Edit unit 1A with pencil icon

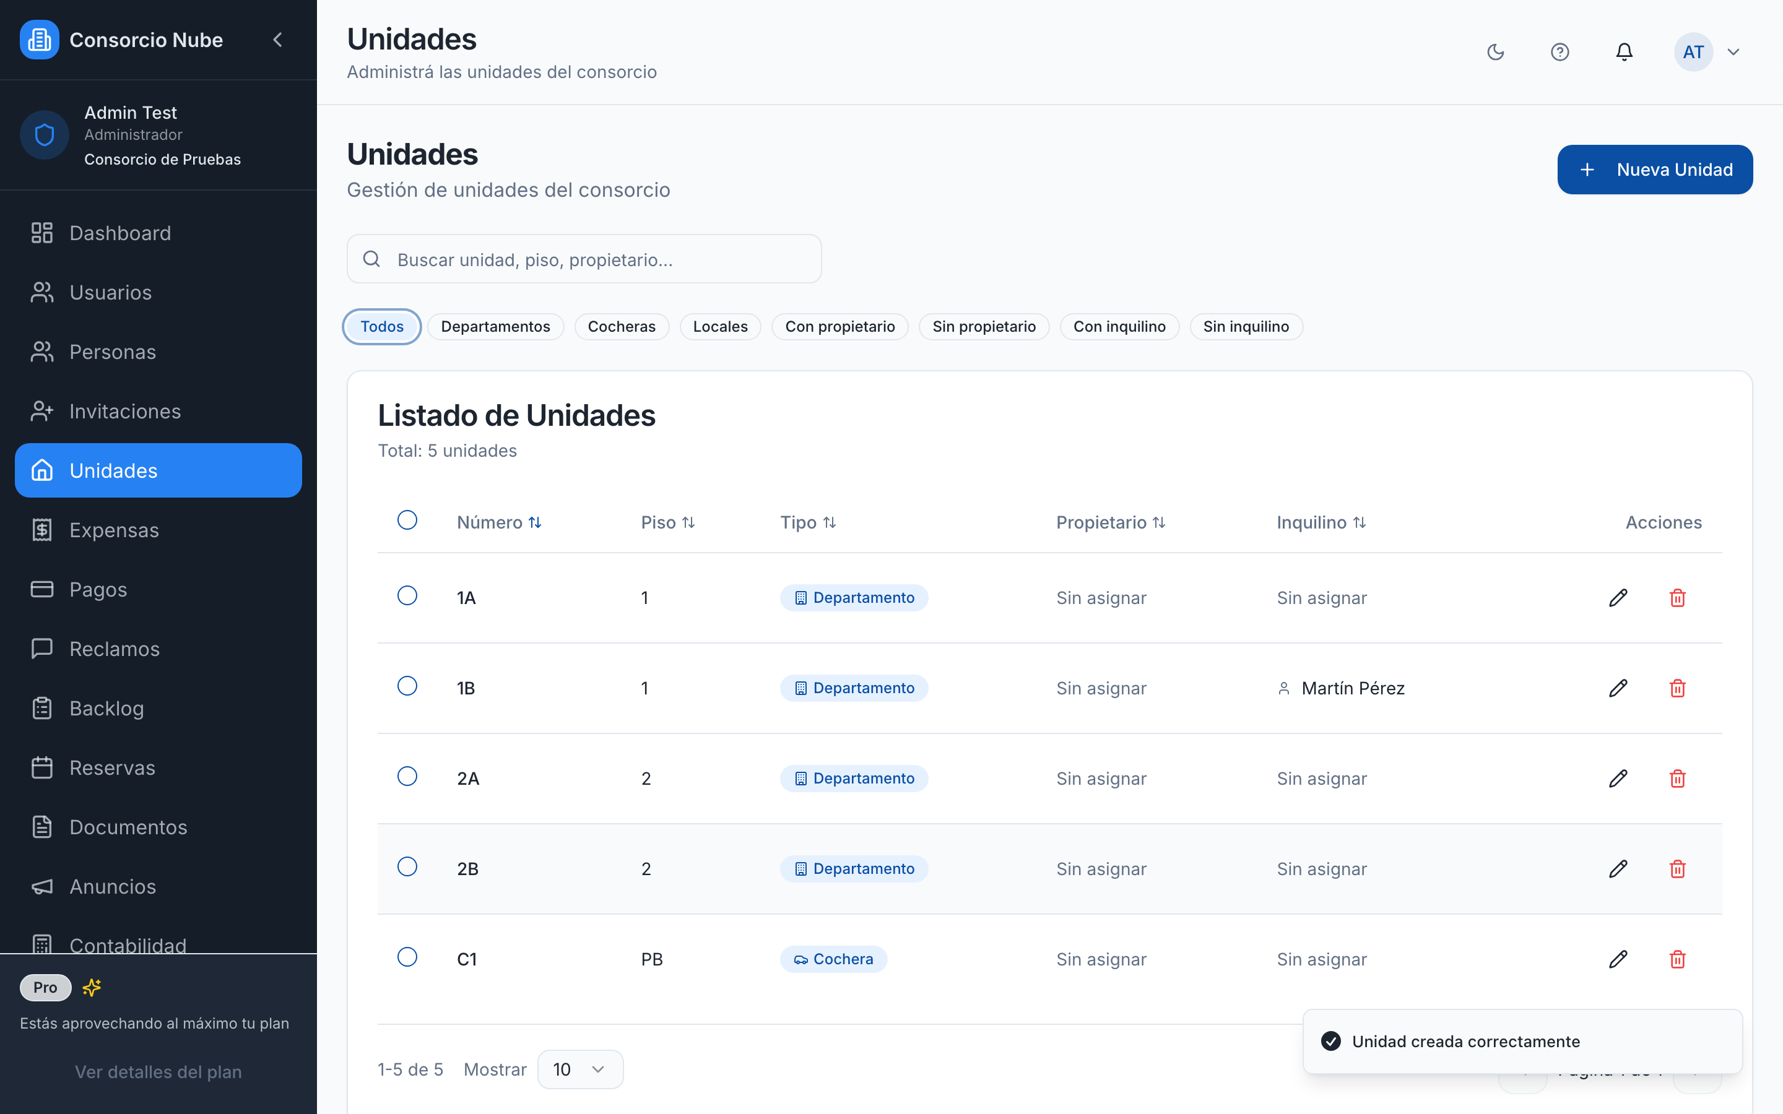tap(1618, 597)
